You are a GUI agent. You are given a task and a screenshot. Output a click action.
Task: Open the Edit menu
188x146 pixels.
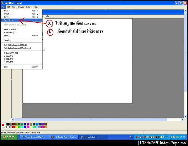[8, 7]
